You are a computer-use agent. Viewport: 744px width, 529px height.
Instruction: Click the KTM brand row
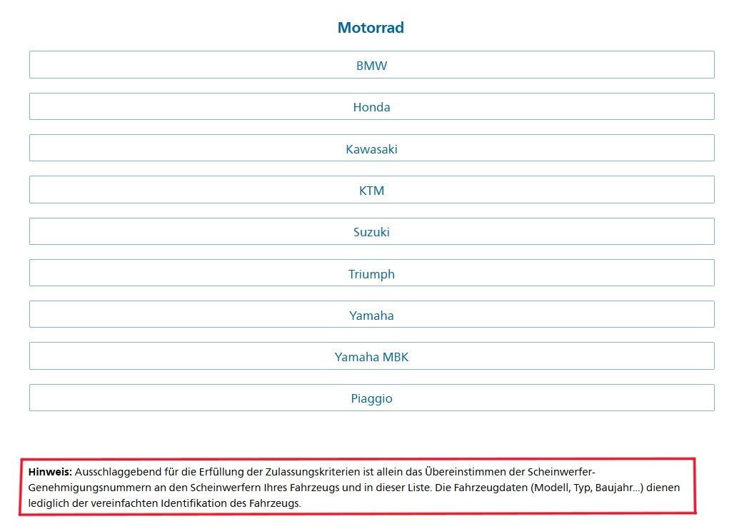click(371, 190)
